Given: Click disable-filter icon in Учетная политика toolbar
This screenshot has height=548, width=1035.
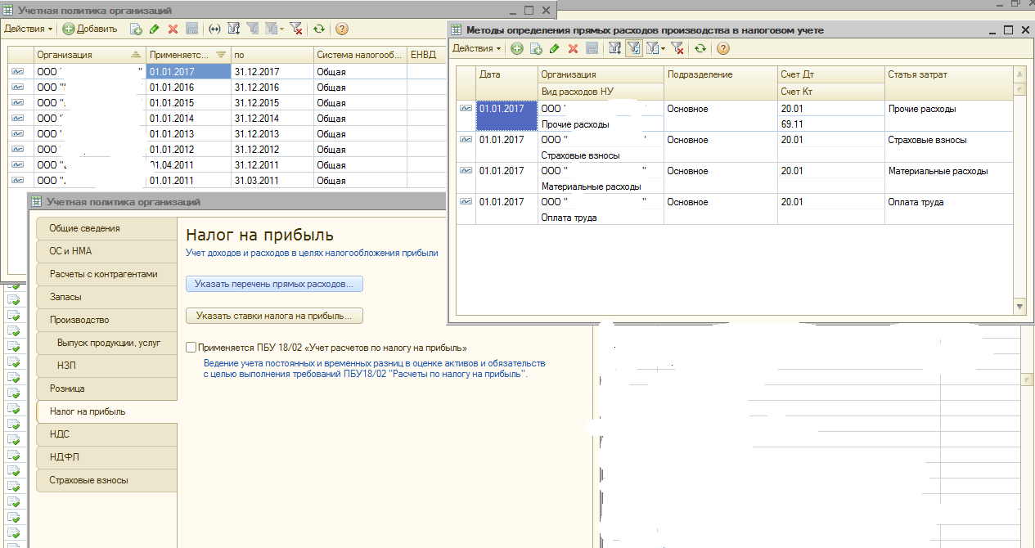Looking at the screenshot, I should click(296, 29).
